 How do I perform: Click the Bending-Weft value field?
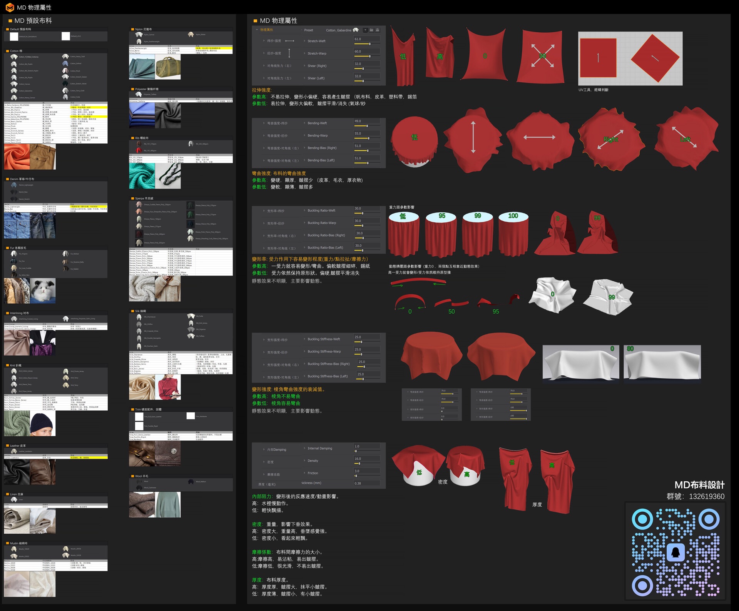367,121
